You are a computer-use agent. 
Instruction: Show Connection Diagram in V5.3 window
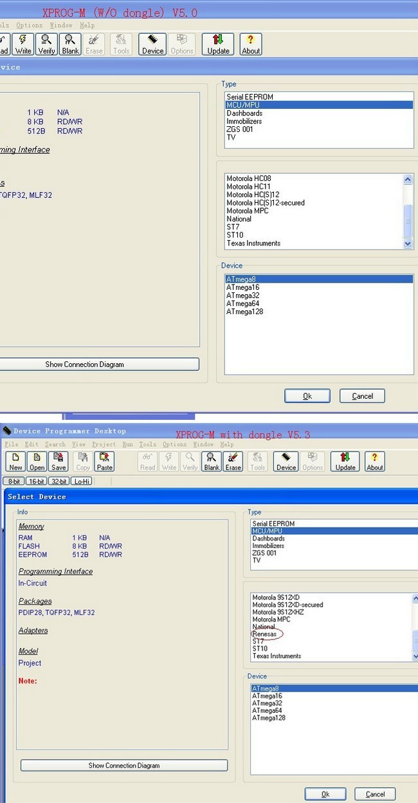click(x=124, y=766)
